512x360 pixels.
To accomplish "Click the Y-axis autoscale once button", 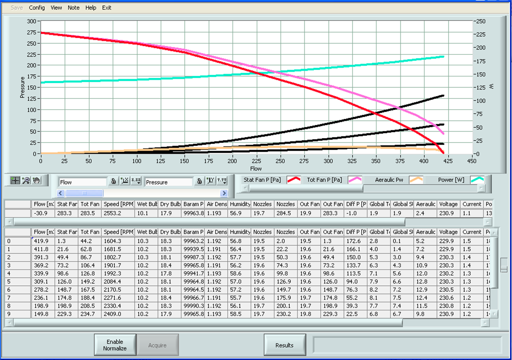I will click(x=211, y=181).
